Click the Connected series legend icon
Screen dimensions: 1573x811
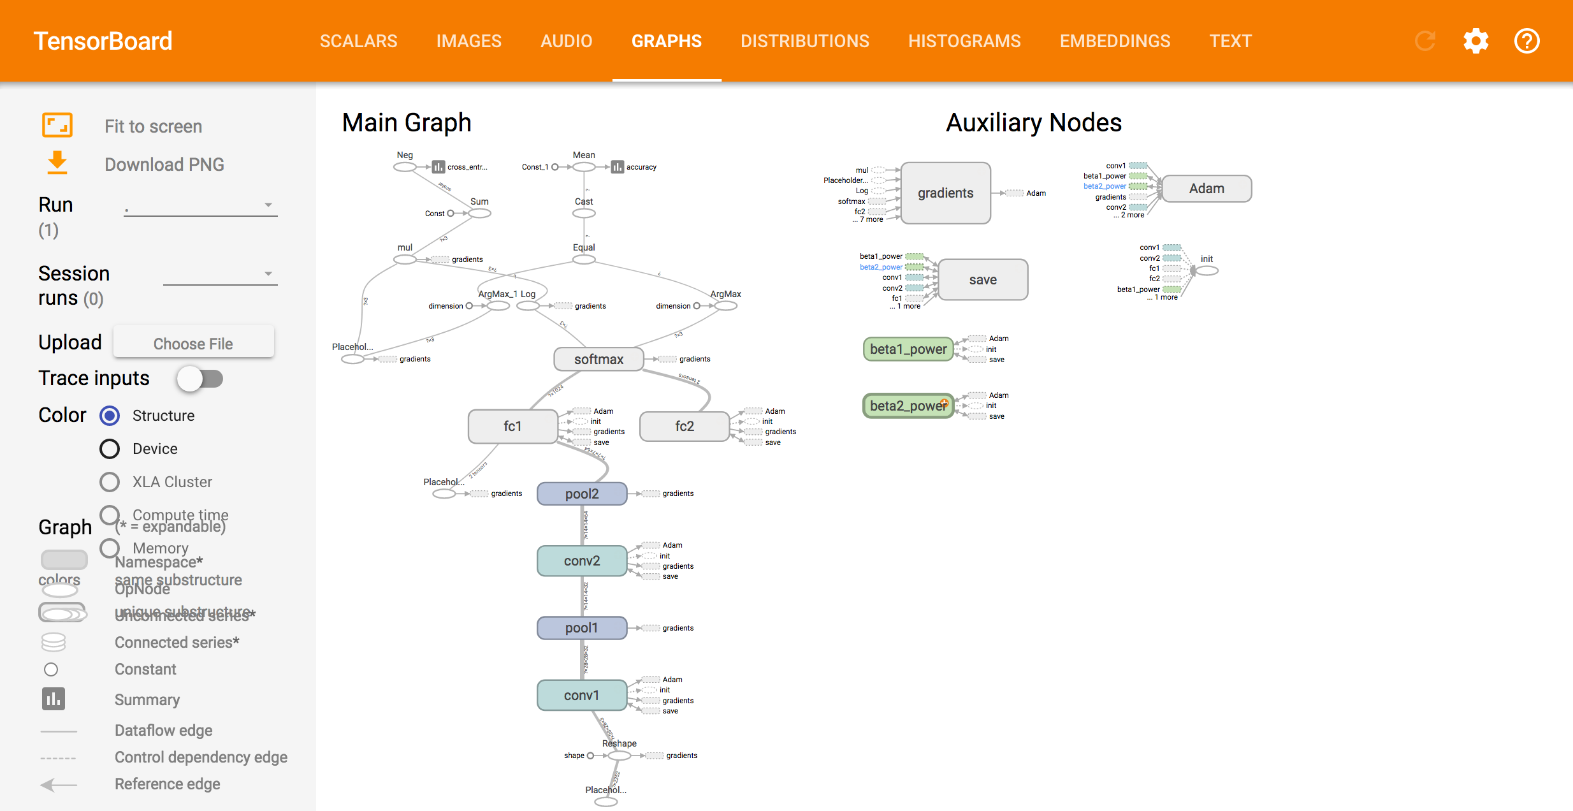point(54,642)
